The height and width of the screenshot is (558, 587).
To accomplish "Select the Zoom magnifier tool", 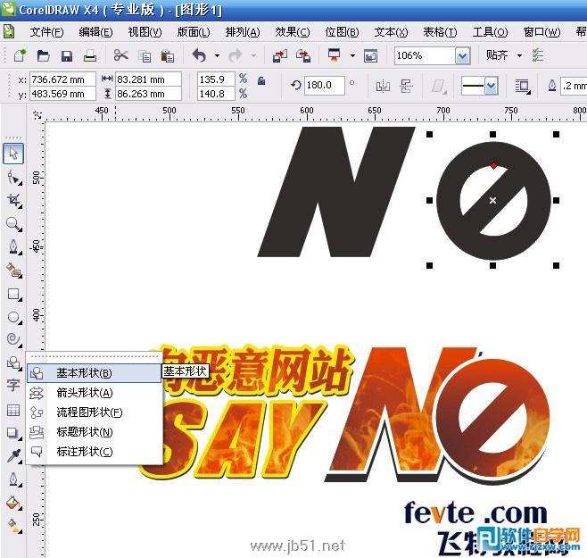I will coord(13,224).
